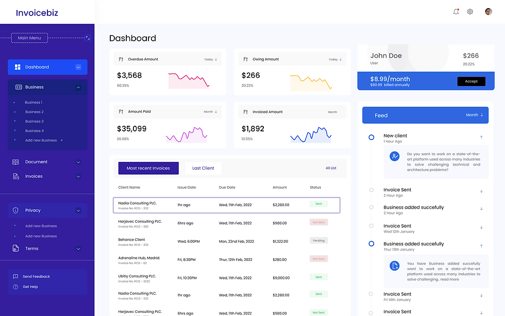This screenshot has height=316, width=505.
Task: Expand the Dashboard menu chevron
Action: click(78, 67)
